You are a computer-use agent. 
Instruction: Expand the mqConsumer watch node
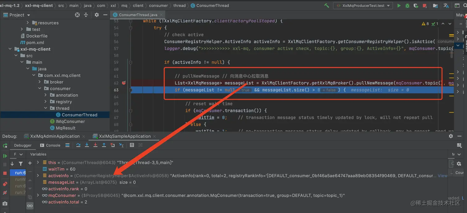pyautogui.click(x=38, y=195)
